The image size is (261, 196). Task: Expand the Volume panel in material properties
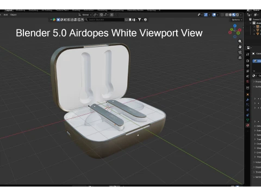click(x=257, y=162)
